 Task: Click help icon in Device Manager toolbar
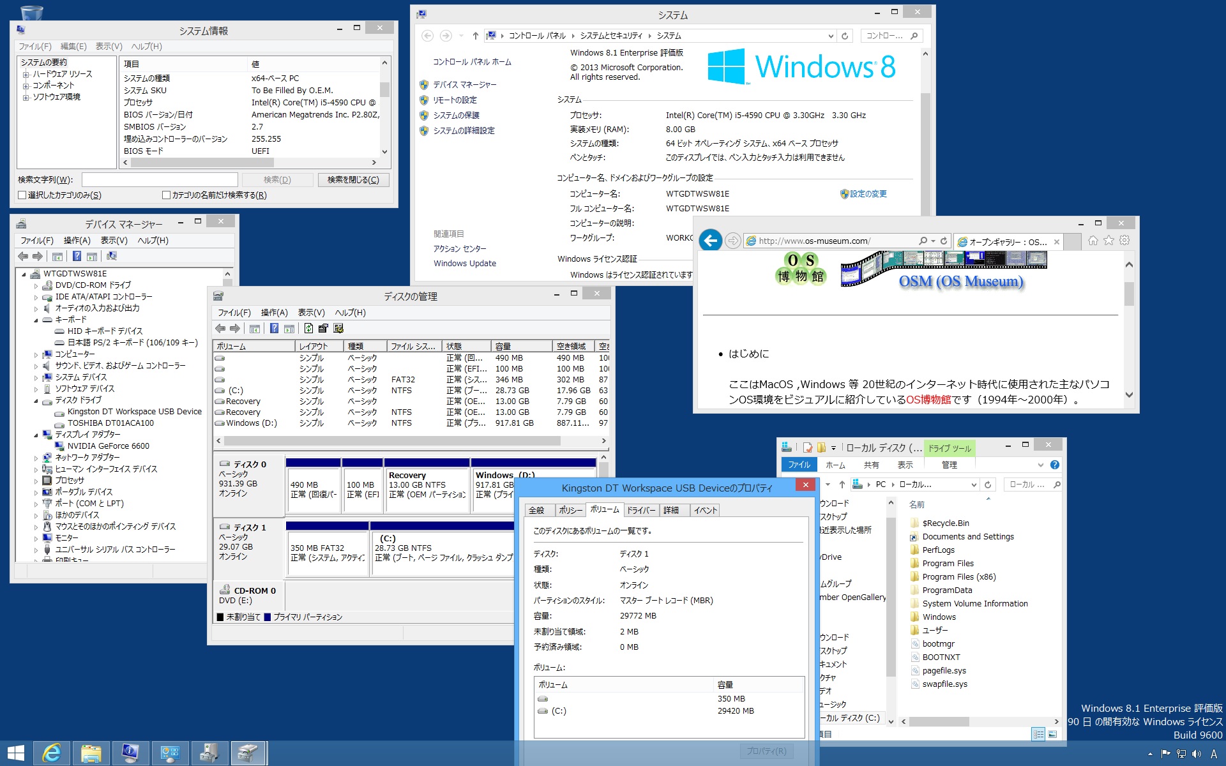pyautogui.click(x=77, y=256)
